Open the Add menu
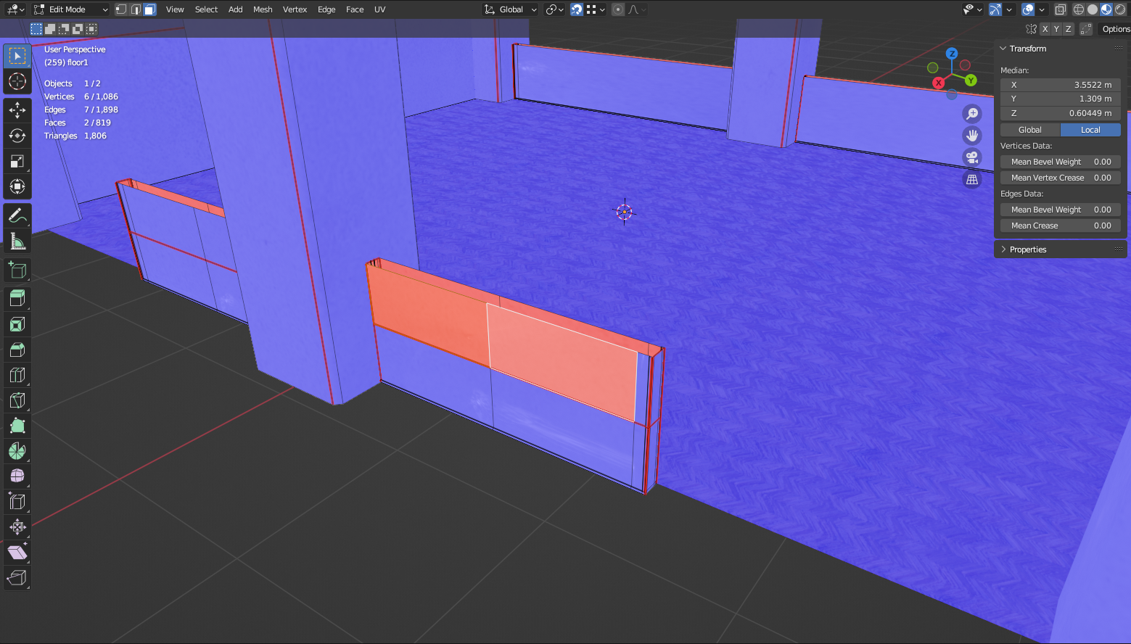Viewport: 1131px width, 644px height. pyautogui.click(x=236, y=9)
